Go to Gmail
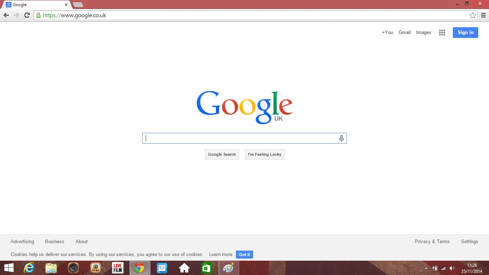Viewport: 489px width, 275px height. [x=405, y=33]
